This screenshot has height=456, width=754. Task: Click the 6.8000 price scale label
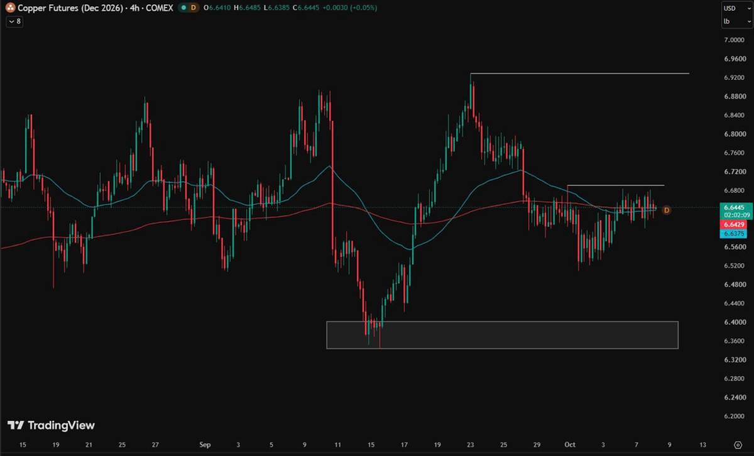pos(734,134)
